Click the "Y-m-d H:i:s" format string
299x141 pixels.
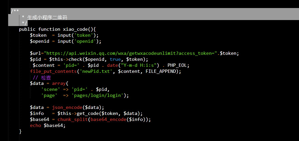tap(138, 65)
